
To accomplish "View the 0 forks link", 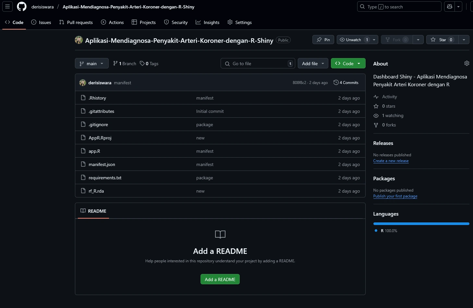I will pyautogui.click(x=385, y=125).
